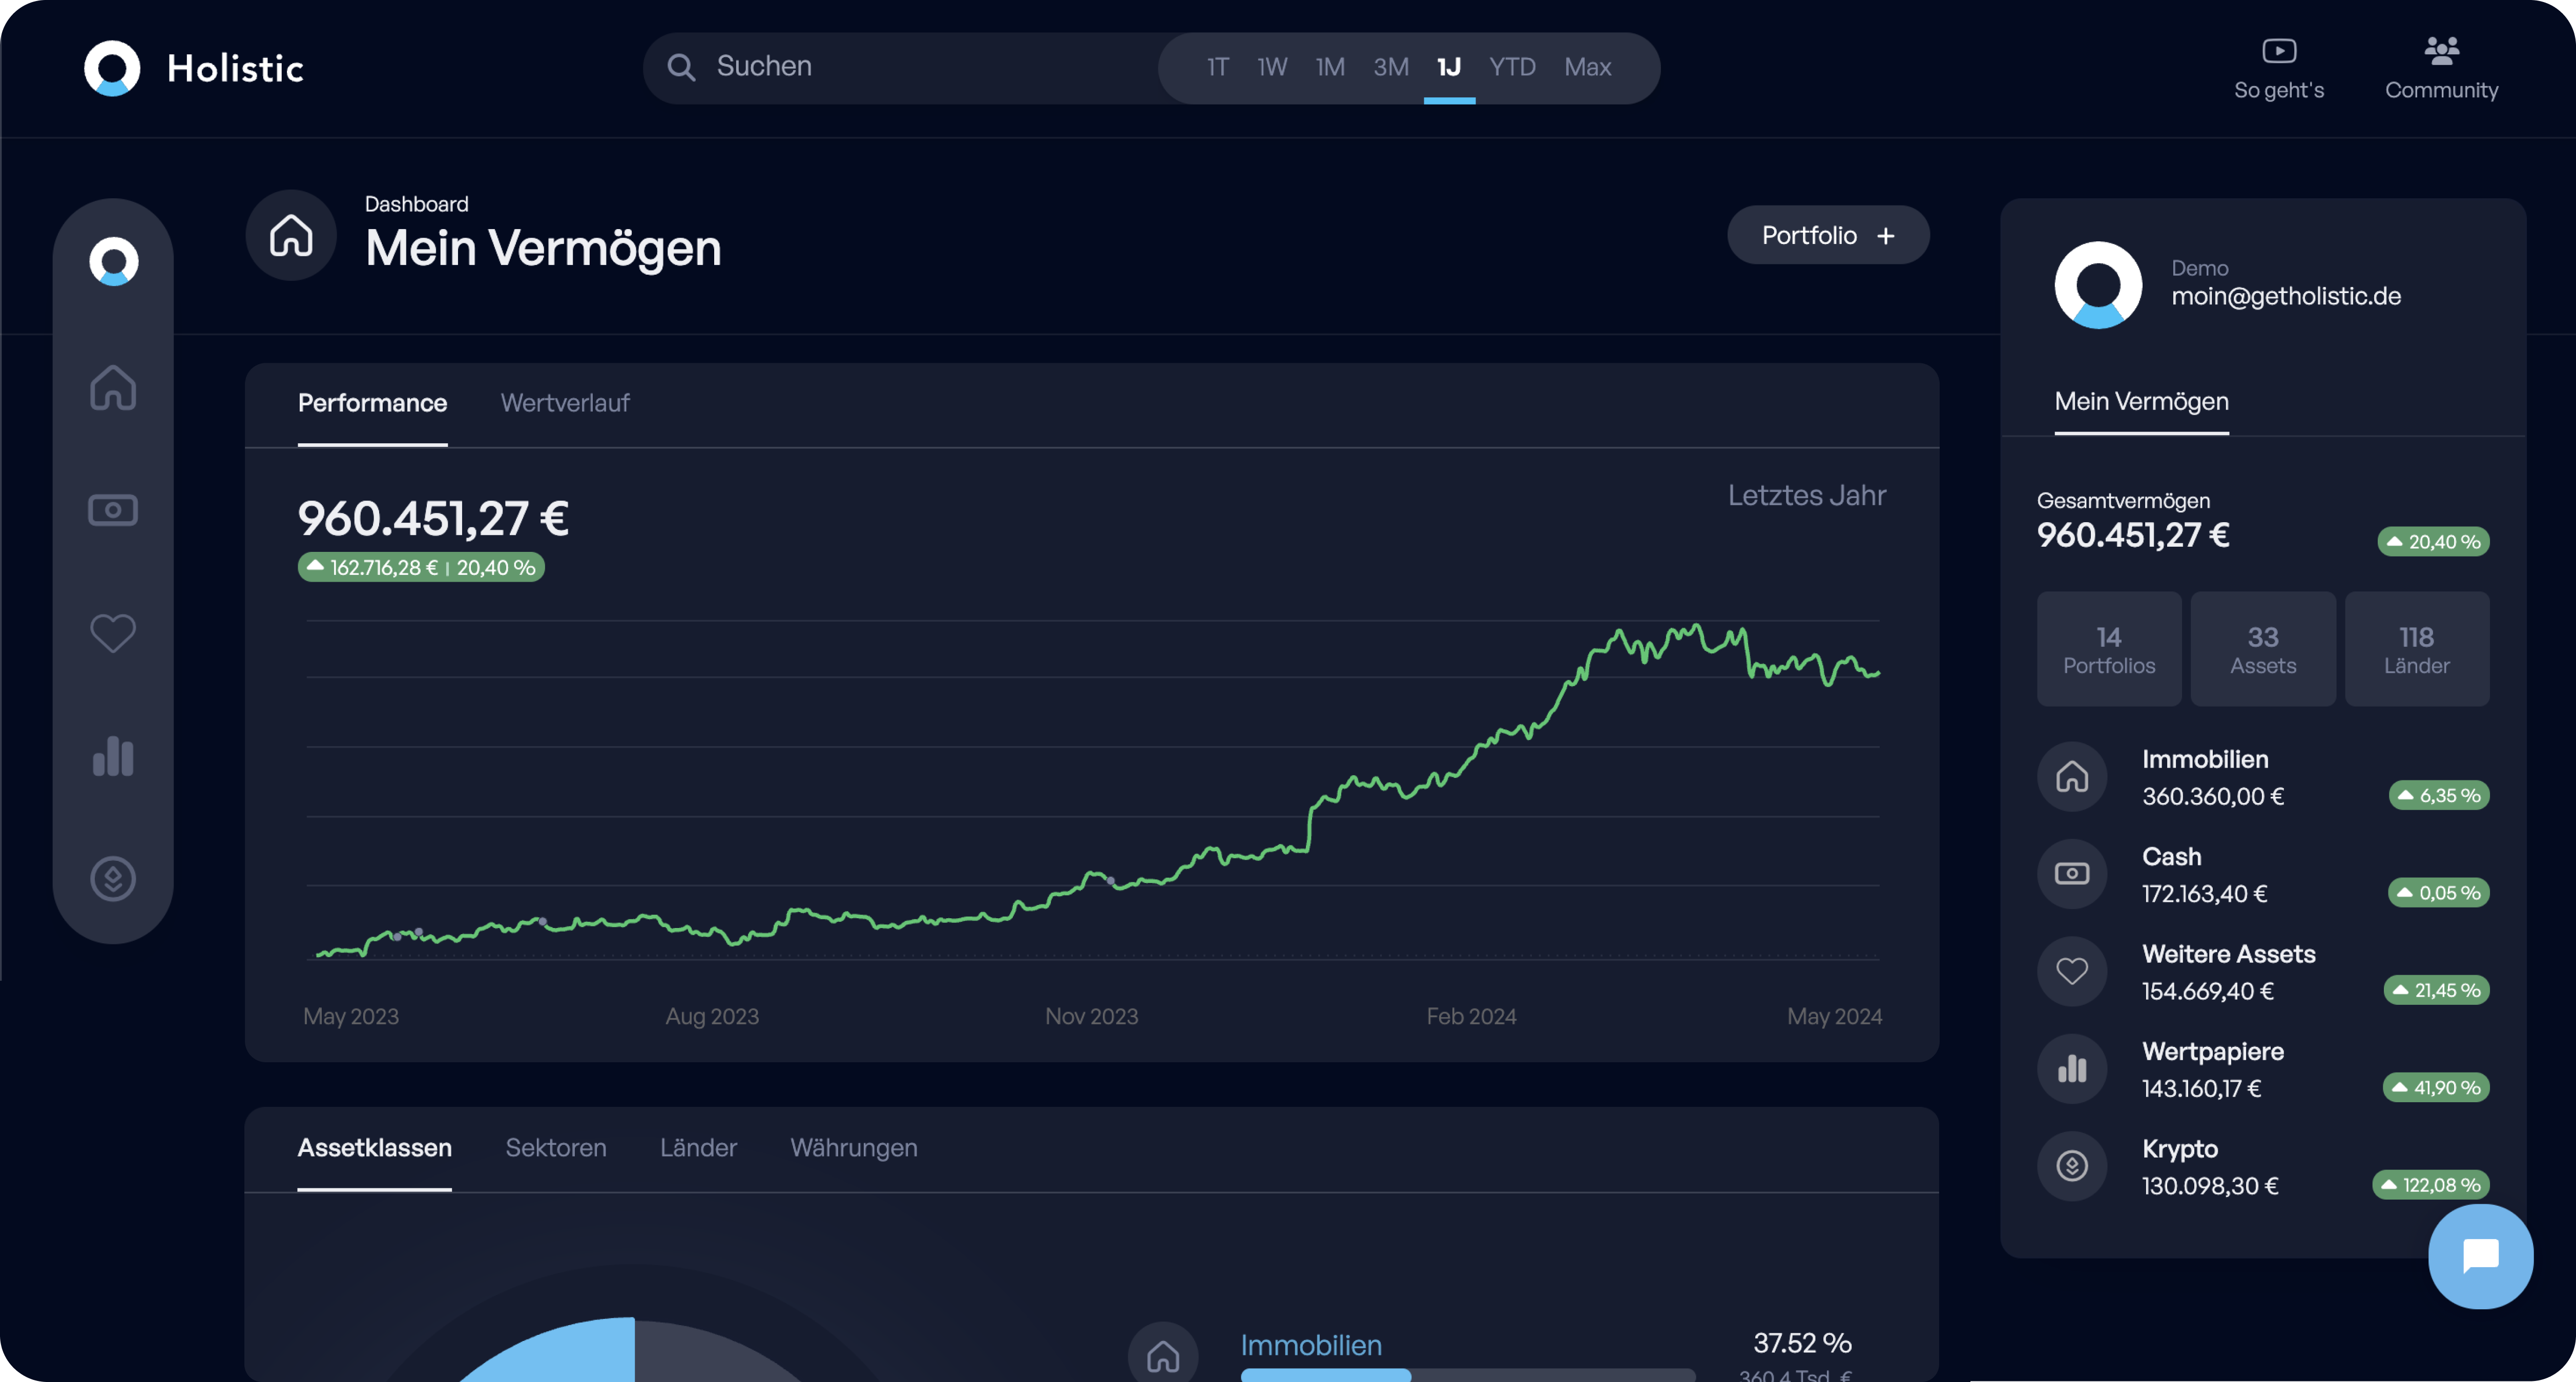Screen dimensions: 2576x1382
Task: Select the 1T time range
Action: coord(1217,67)
